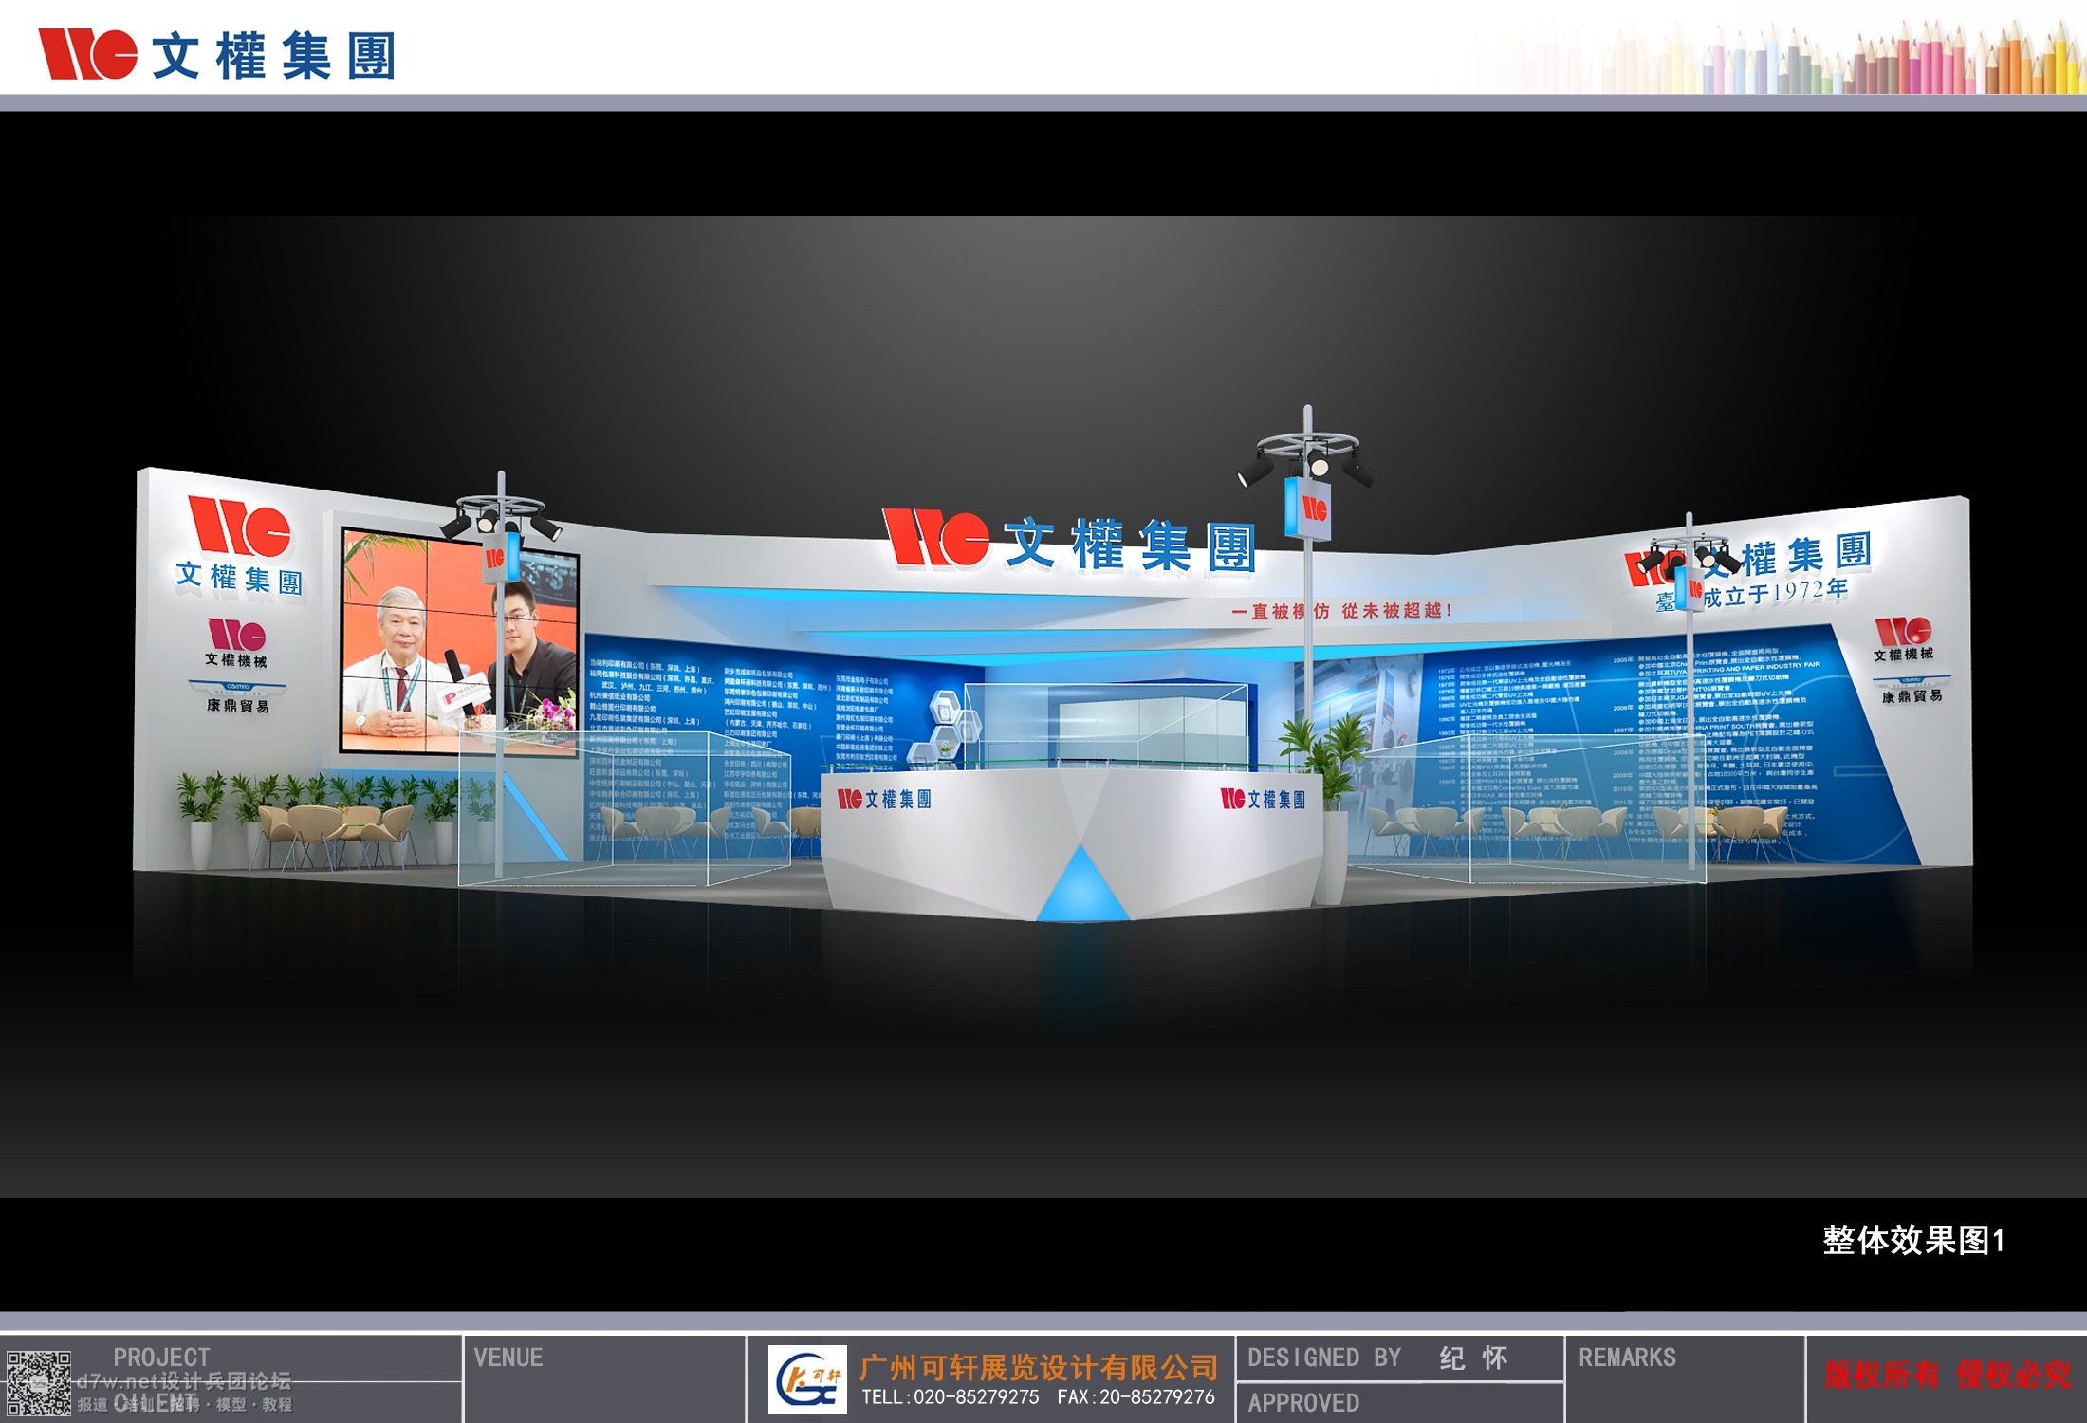The height and width of the screenshot is (1423, 2087).
Task: Select the designer name 纪 怀
Action: [x=1473, y=1358]
